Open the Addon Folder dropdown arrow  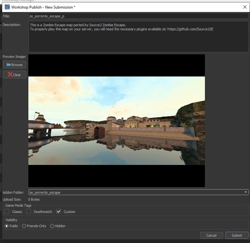[246, 192]
